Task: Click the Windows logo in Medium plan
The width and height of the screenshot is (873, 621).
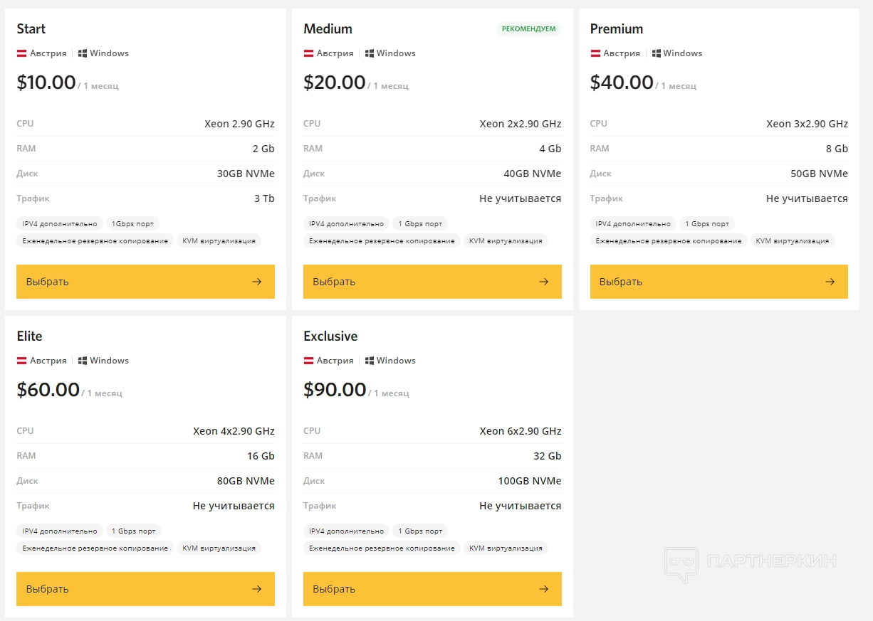Action: (x=370, y=53)
